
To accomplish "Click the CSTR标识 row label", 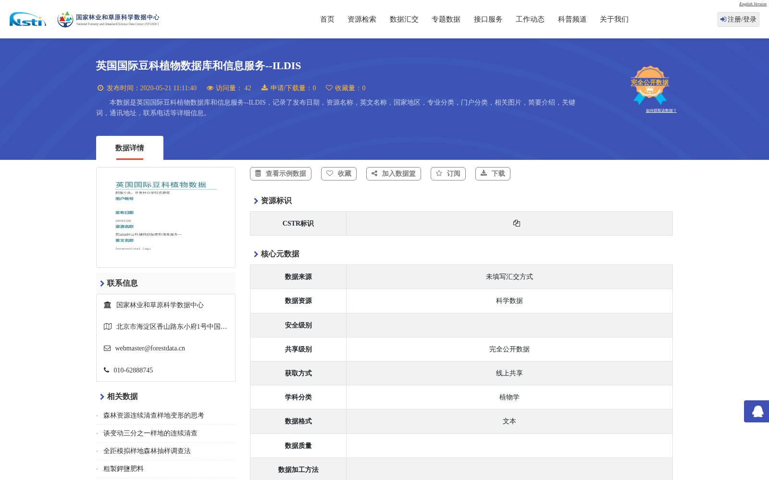I will tap(298, 224).
